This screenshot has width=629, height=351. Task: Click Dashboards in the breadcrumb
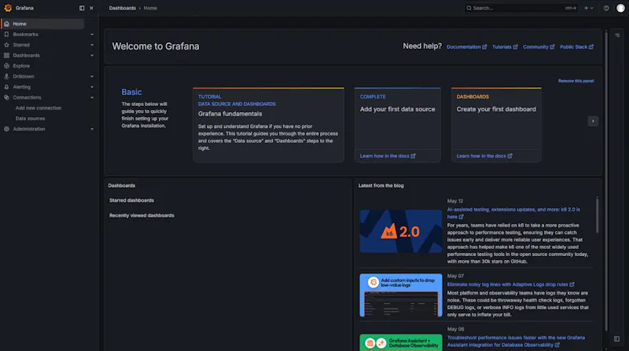[123, 8]
